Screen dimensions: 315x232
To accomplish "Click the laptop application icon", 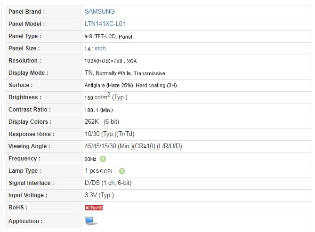I will click(91, 221).
